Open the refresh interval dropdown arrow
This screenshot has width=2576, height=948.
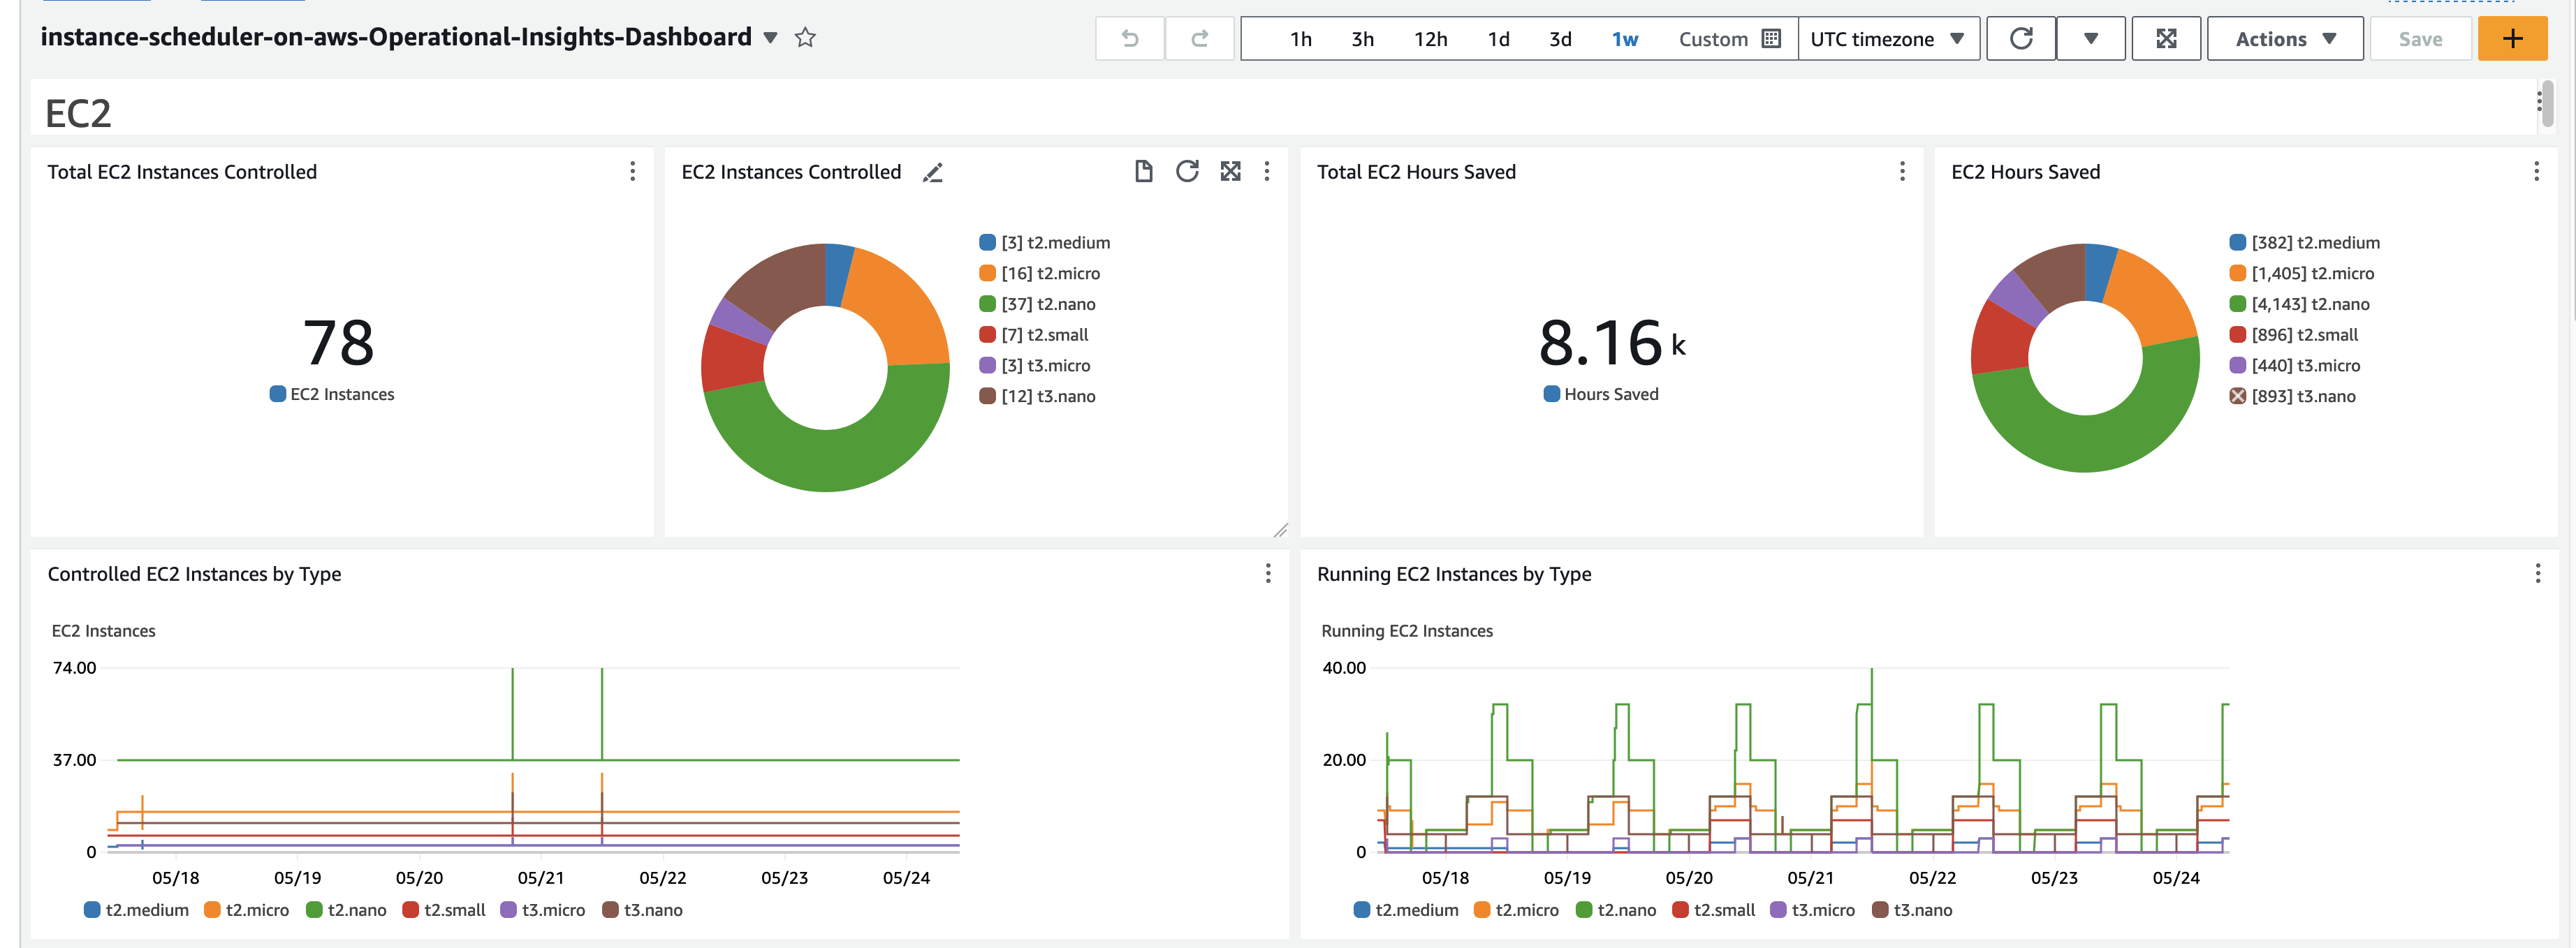pyautogui.click(x=2090, y=39)
